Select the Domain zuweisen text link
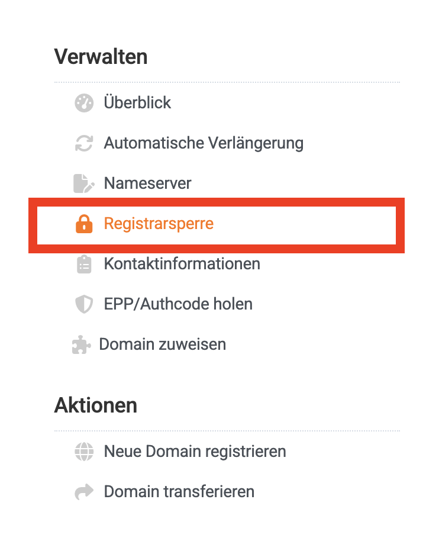 pos(162,344)
